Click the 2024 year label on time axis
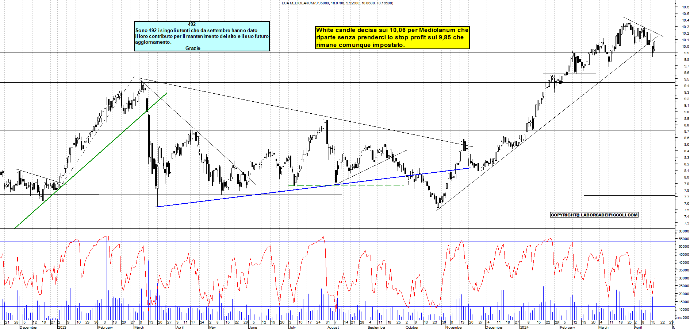 point(524,327)
